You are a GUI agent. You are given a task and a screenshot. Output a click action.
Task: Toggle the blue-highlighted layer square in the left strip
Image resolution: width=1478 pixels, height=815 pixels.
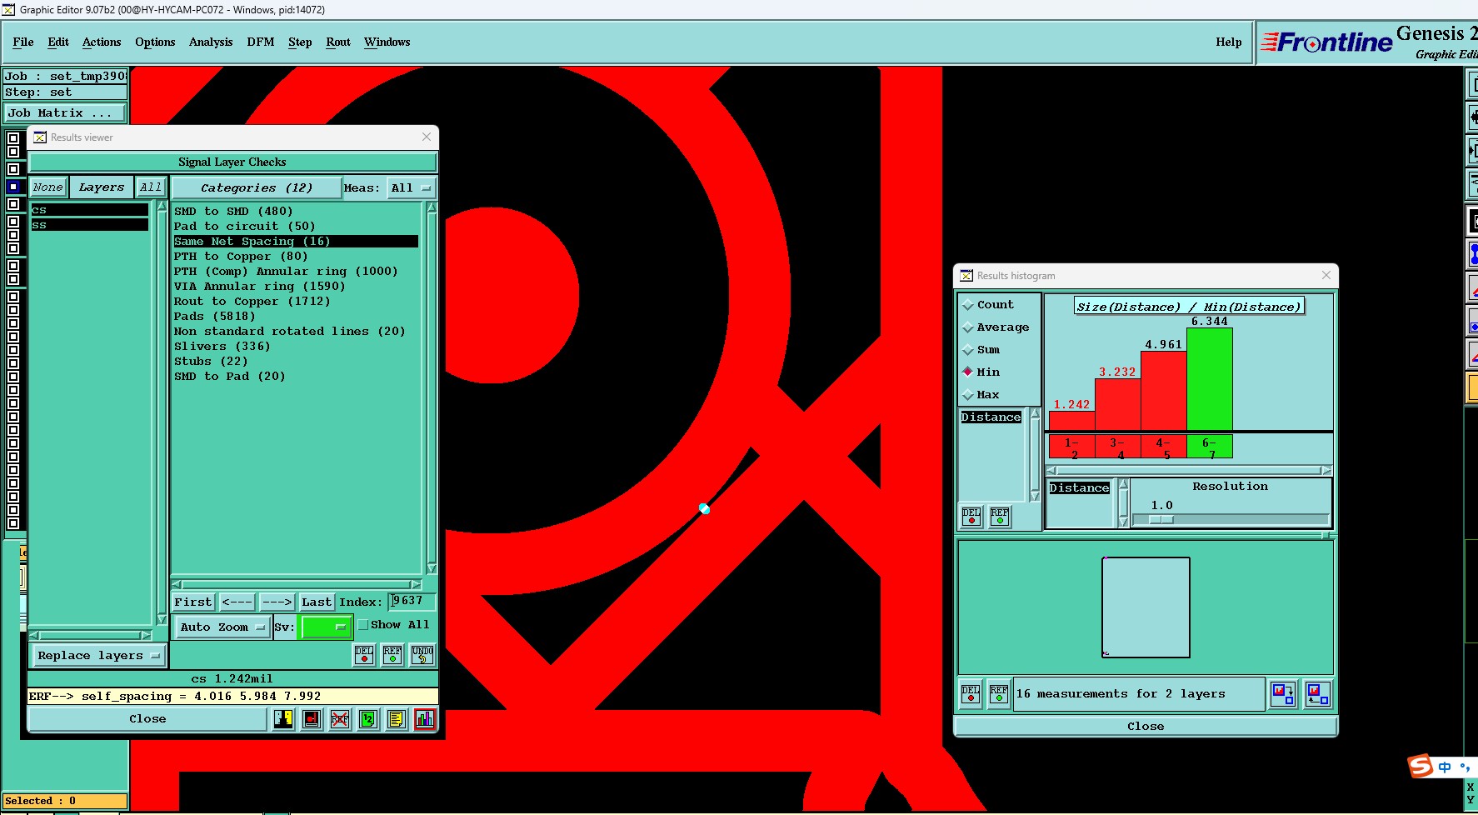click(x=13, y=187)
